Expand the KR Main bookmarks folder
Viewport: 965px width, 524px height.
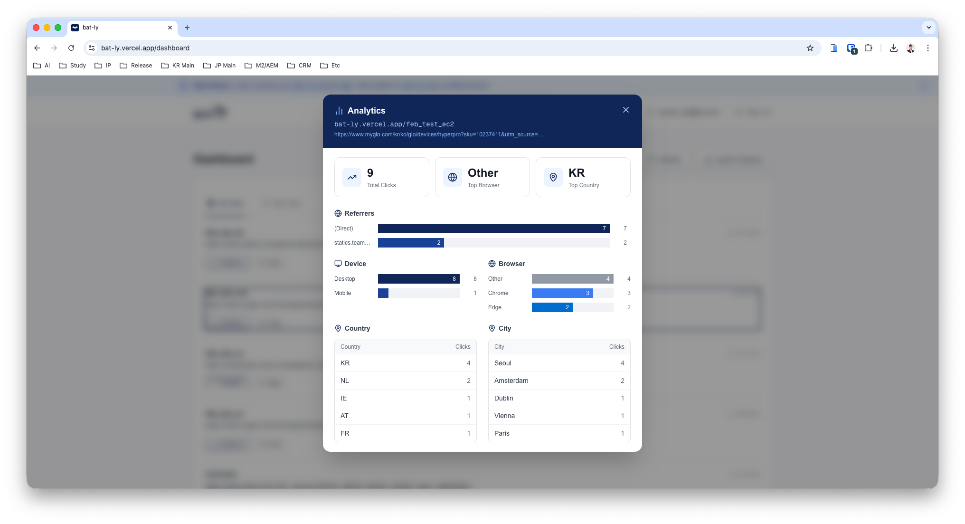178,65
